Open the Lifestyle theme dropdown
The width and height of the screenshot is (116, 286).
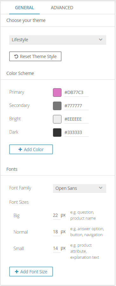pyautogui.click(x=58, y=40)
